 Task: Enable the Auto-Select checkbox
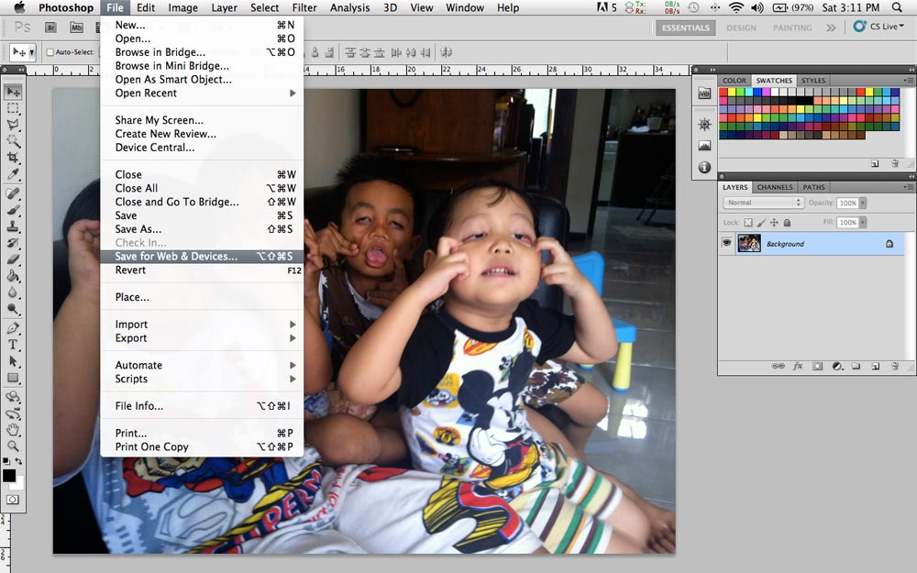50,52
